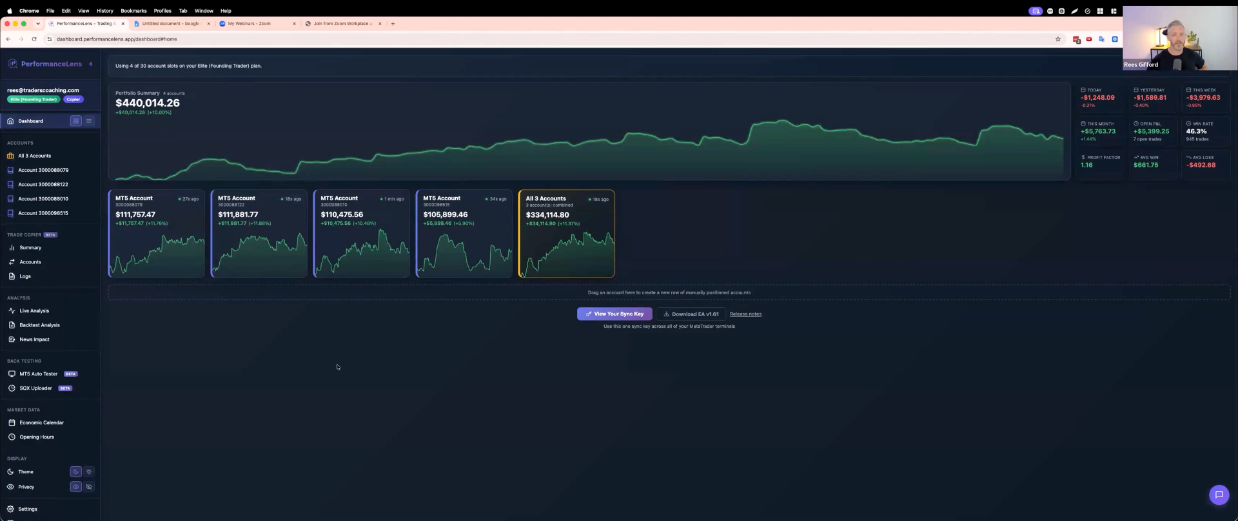Open the Apple menu
Screen dimensions: 1238x521
(x=10, y=11)
